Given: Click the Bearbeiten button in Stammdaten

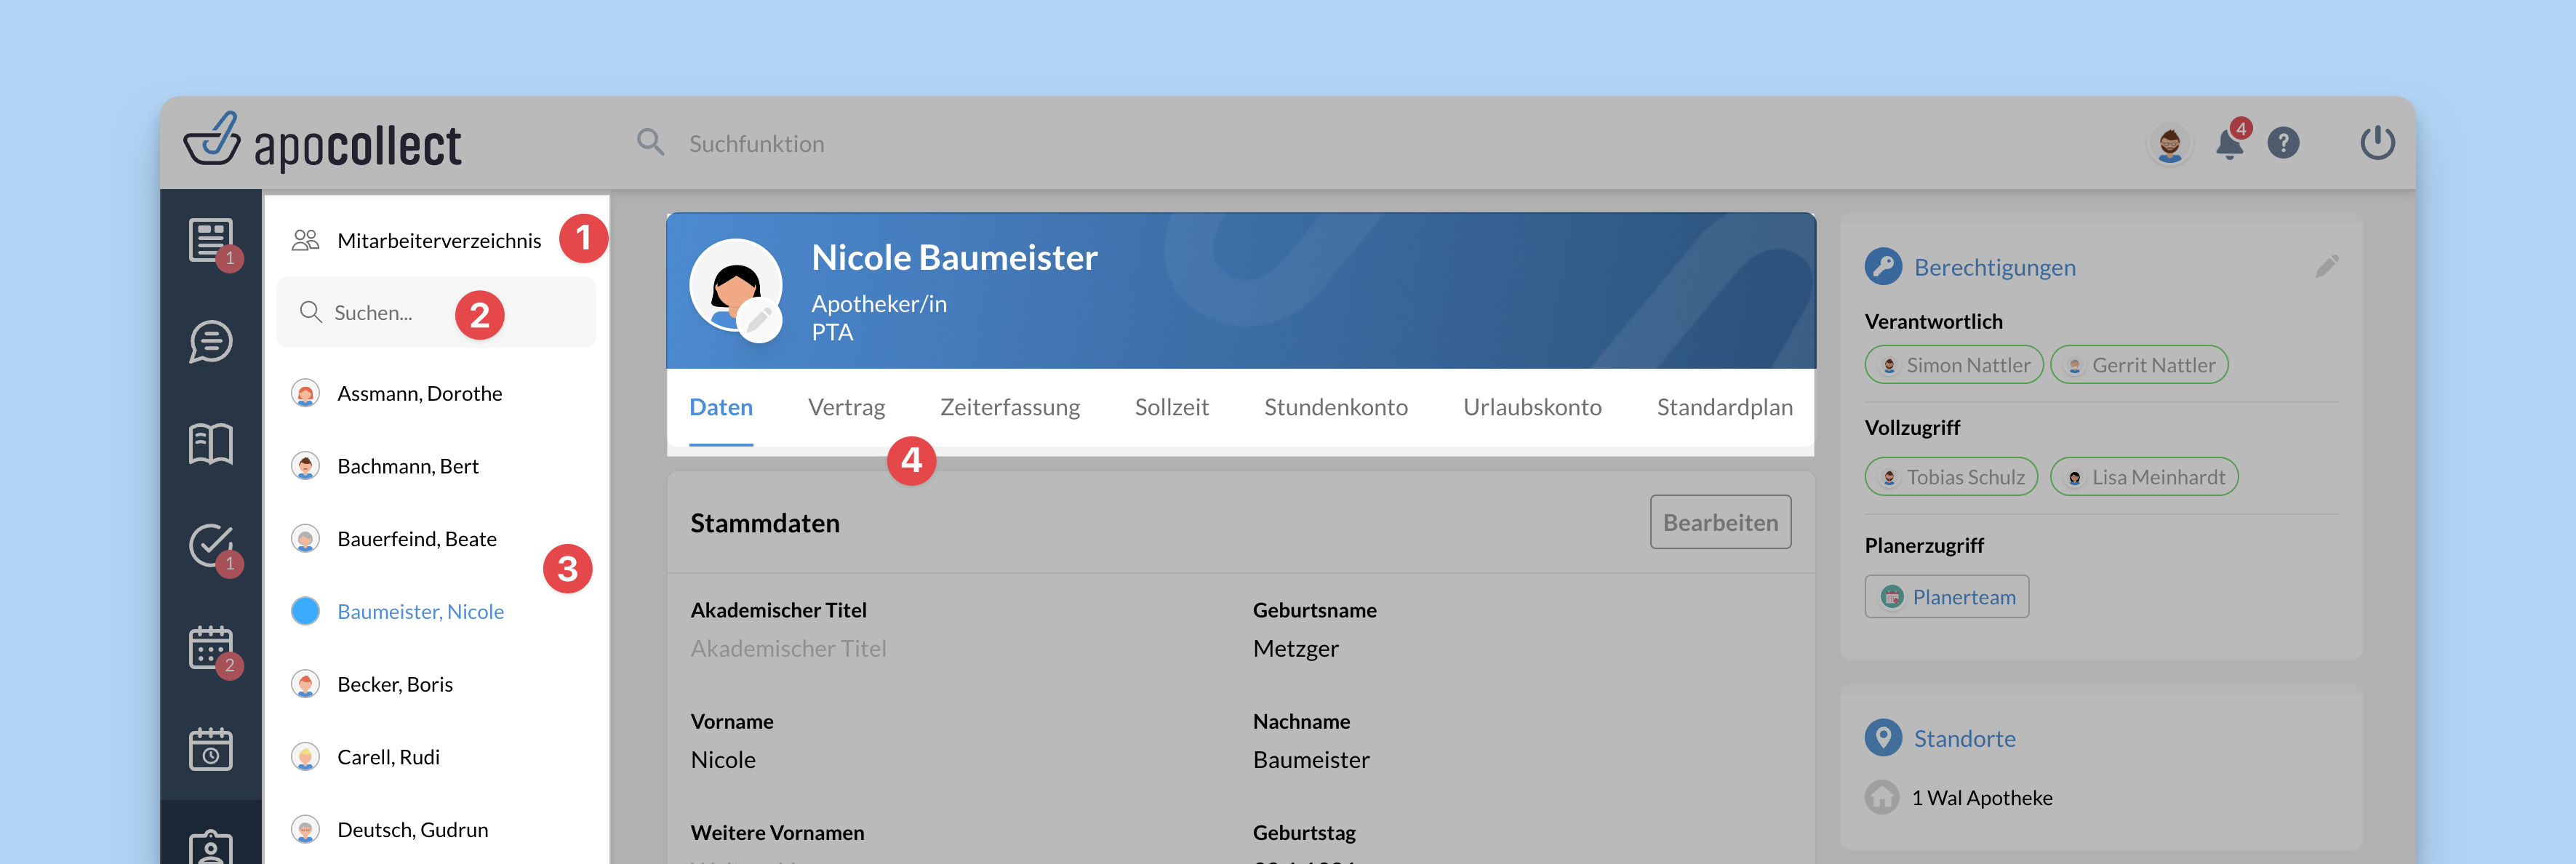Looking at the screenshot, I should pyautogui.click(x=1720, y=522).
